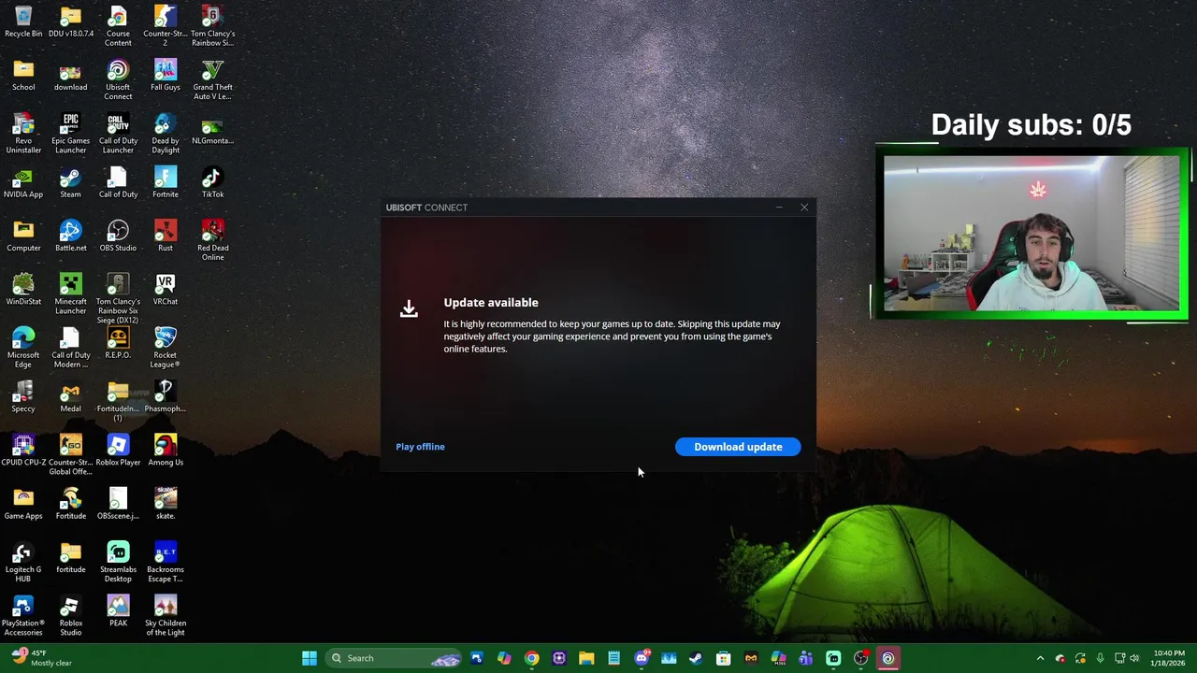Viewport: 1197px width, 673px height.
Task: Open the Recycle Bin desktop icon
Action: click(23, 22)
